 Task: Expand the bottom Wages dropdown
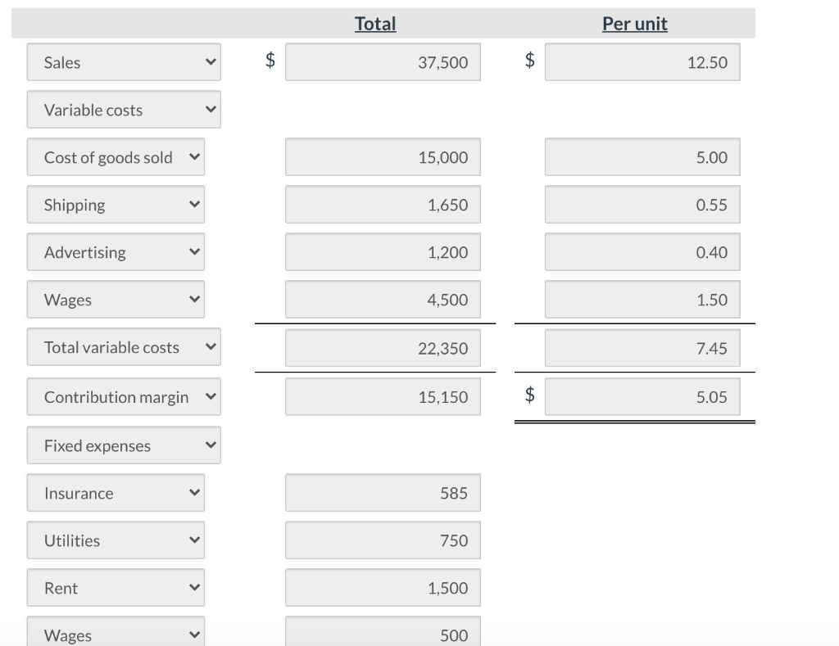click(116, 633)
